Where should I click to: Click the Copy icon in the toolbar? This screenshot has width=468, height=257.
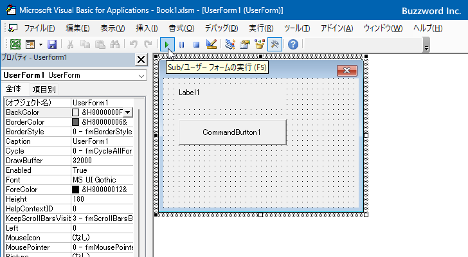coord(85,44)
